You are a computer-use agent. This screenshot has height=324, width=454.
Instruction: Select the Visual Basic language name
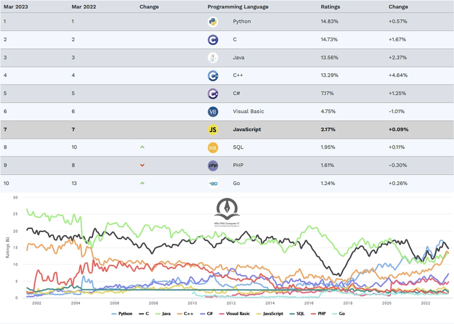click(248, 111)
